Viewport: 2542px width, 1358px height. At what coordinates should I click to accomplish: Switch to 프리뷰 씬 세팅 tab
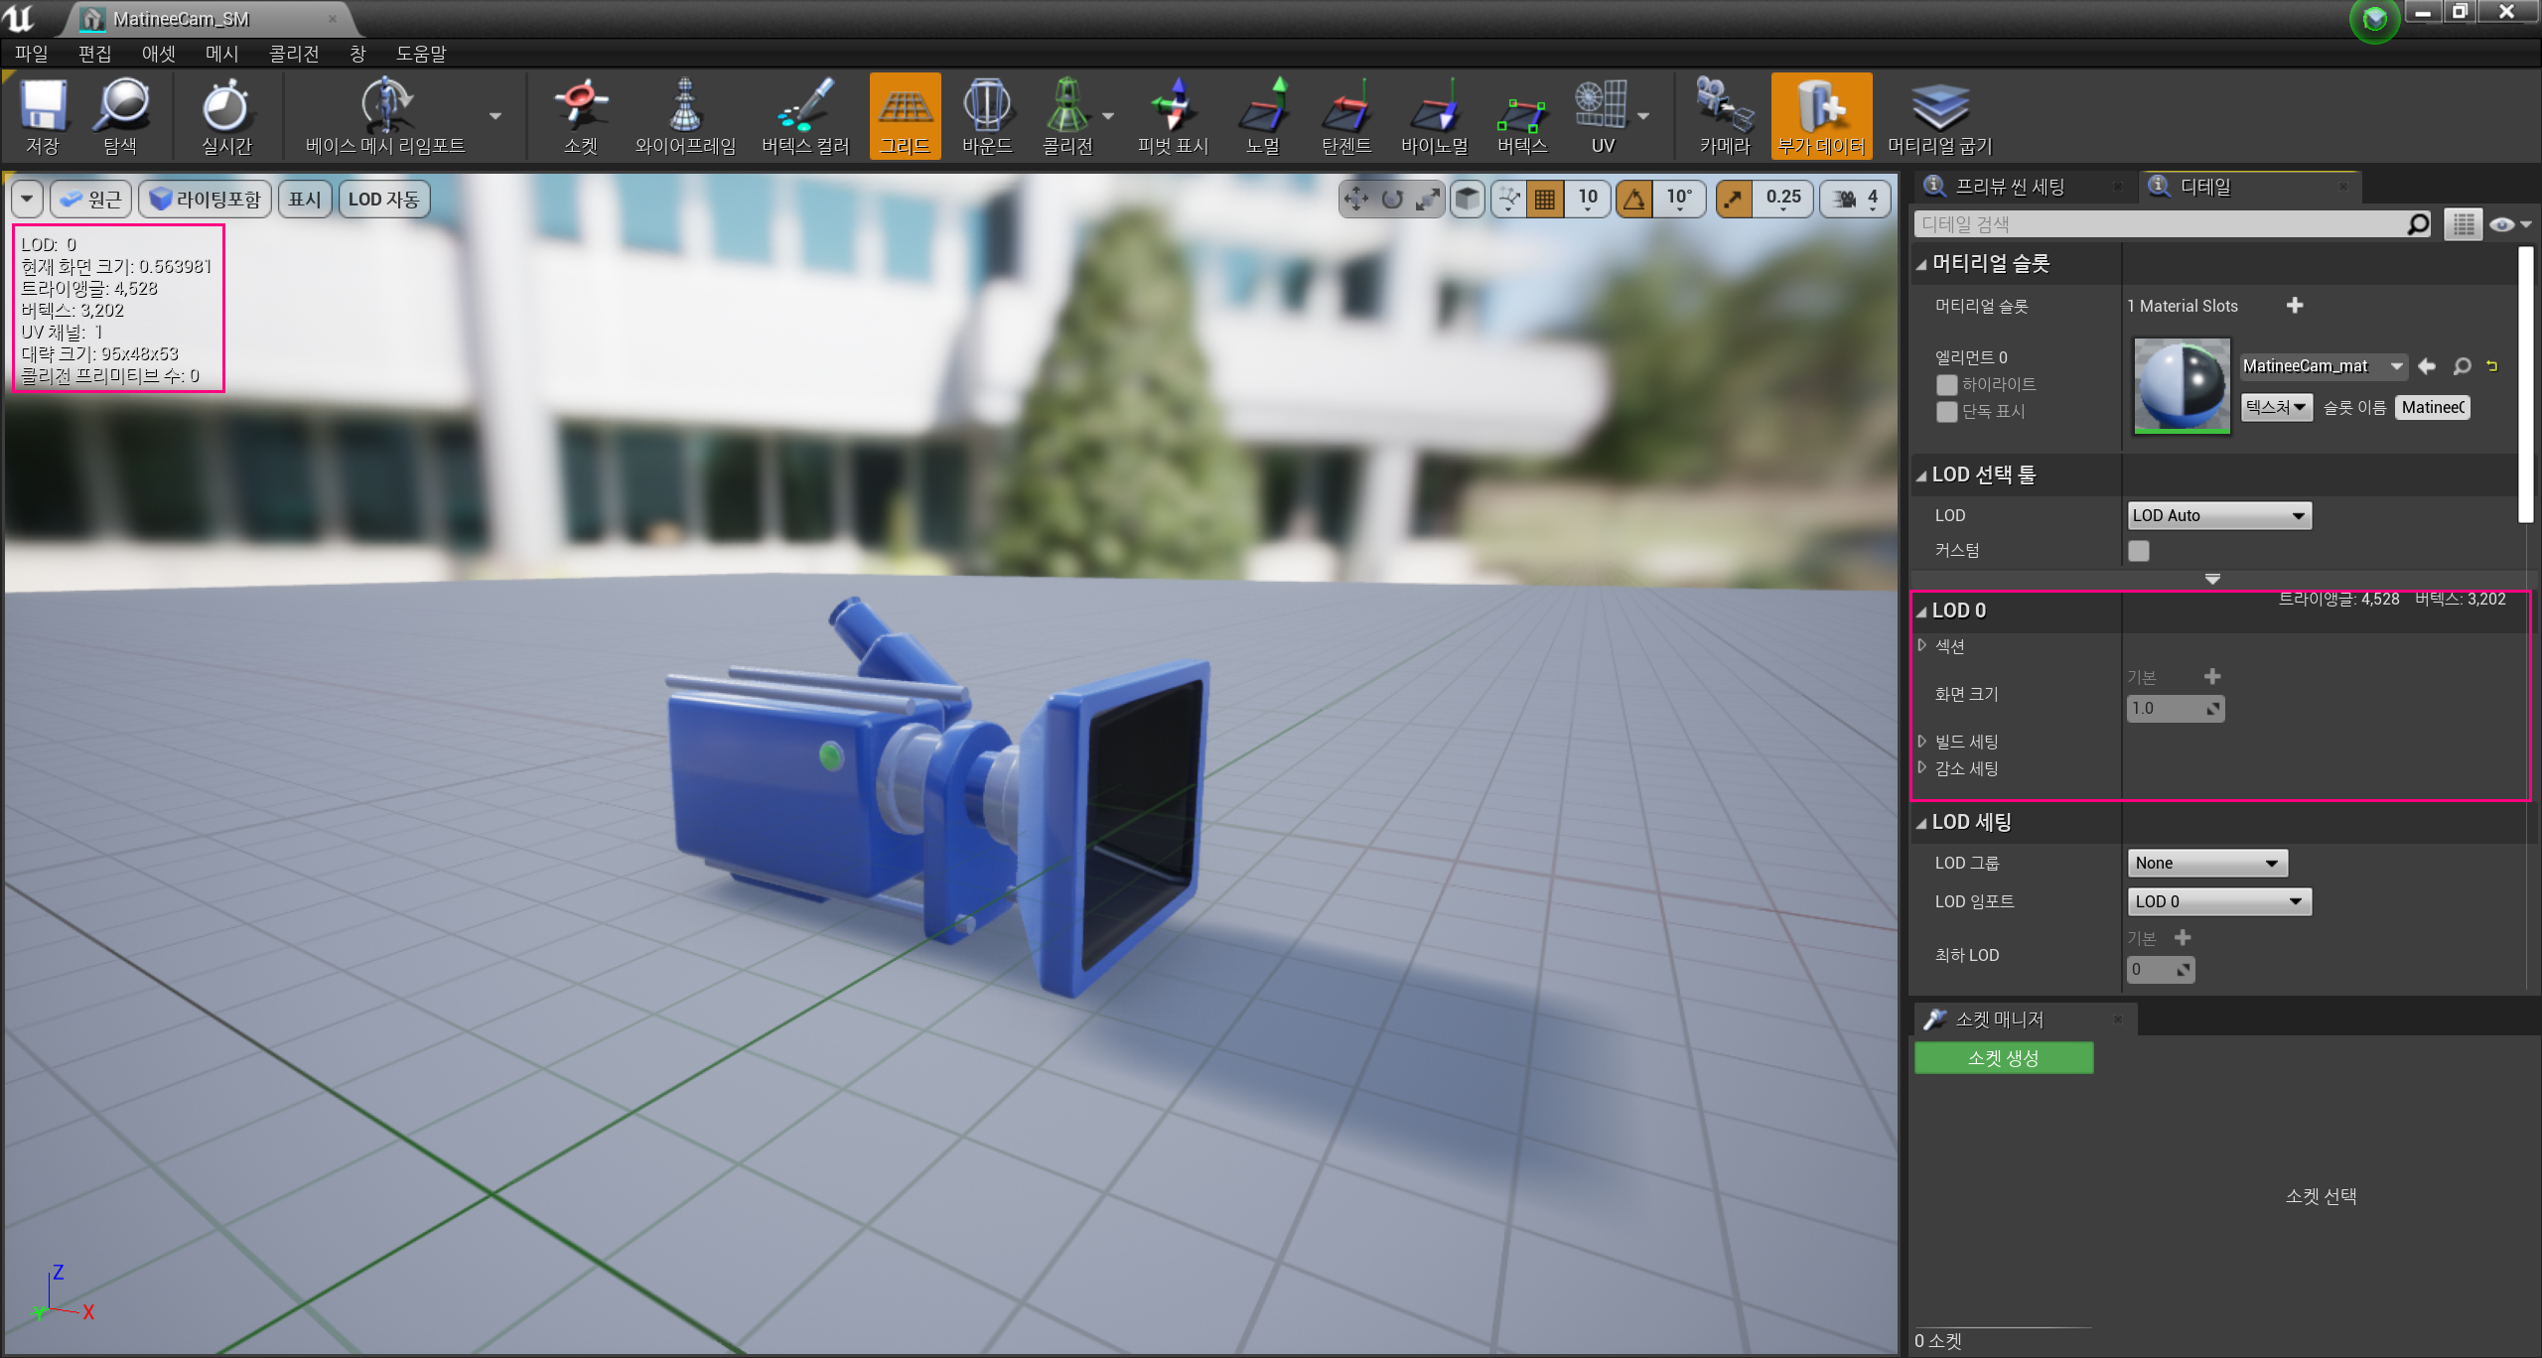pyautogui.click(x=2010, y=187)
